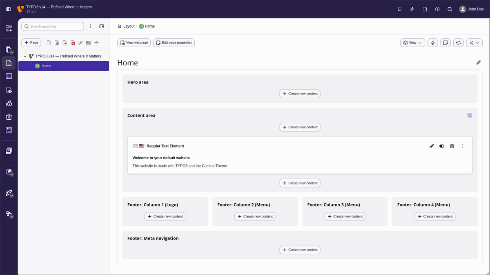Image resolution: width=490 pixels, height=275 pixels.
Task: Collapse the page tree panel
Action: click(x=102, y=26)
